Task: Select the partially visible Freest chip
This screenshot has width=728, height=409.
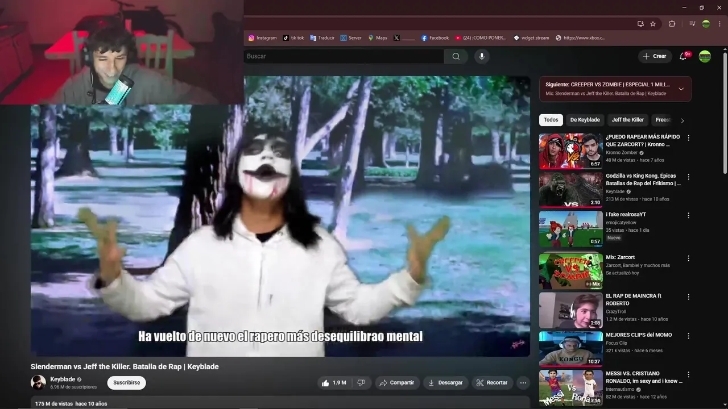Action: pyautogui.click(x=663, y=120)
